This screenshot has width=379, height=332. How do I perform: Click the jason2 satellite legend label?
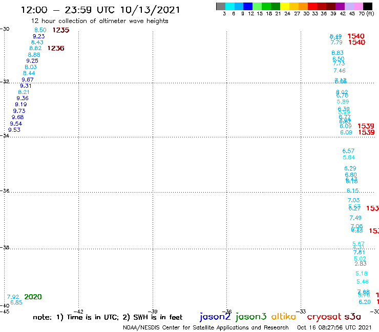[x=215, y=317]
